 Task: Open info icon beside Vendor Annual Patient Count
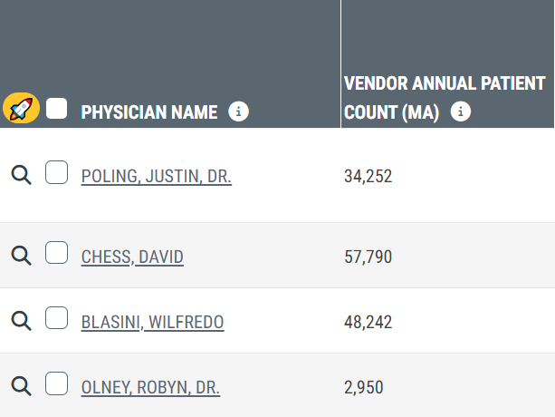tap(461, 112)
